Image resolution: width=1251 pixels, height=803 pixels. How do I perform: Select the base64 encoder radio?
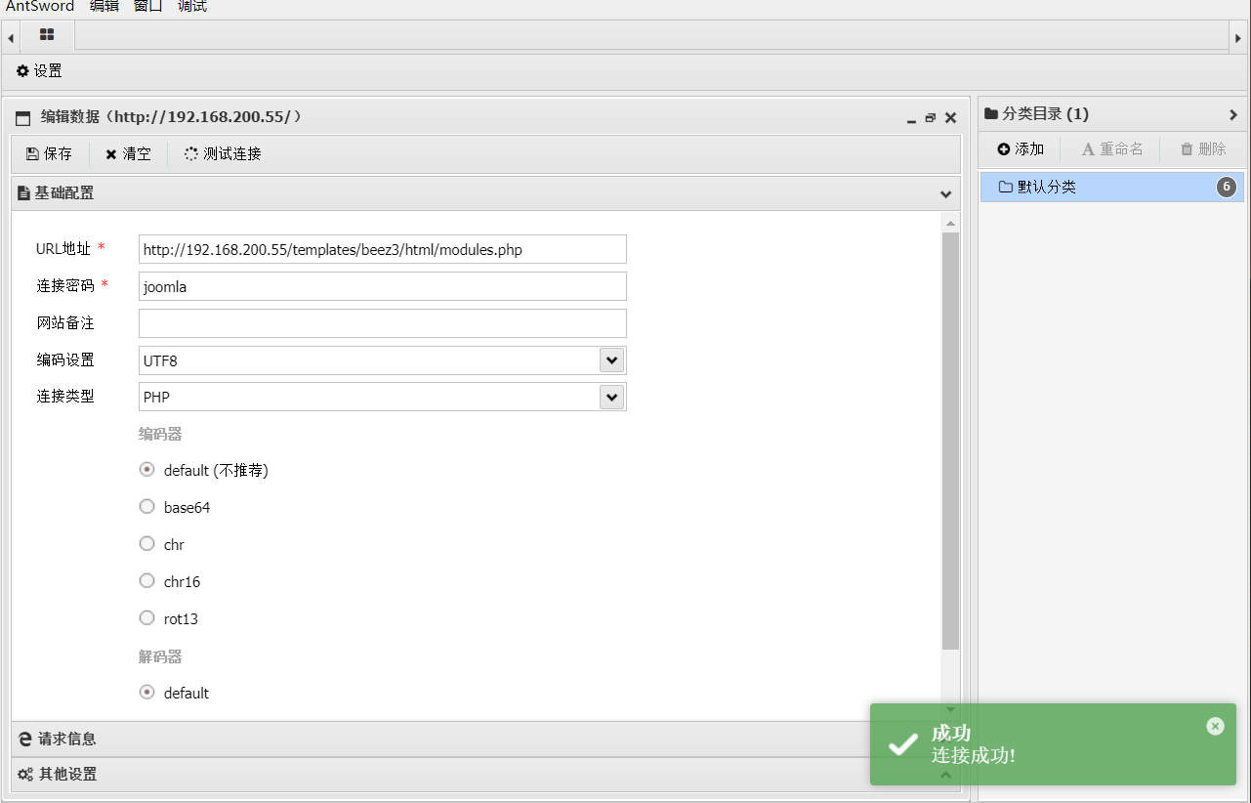(147, 506)
